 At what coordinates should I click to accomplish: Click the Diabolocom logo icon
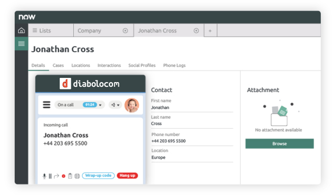[x=65, y=84]
